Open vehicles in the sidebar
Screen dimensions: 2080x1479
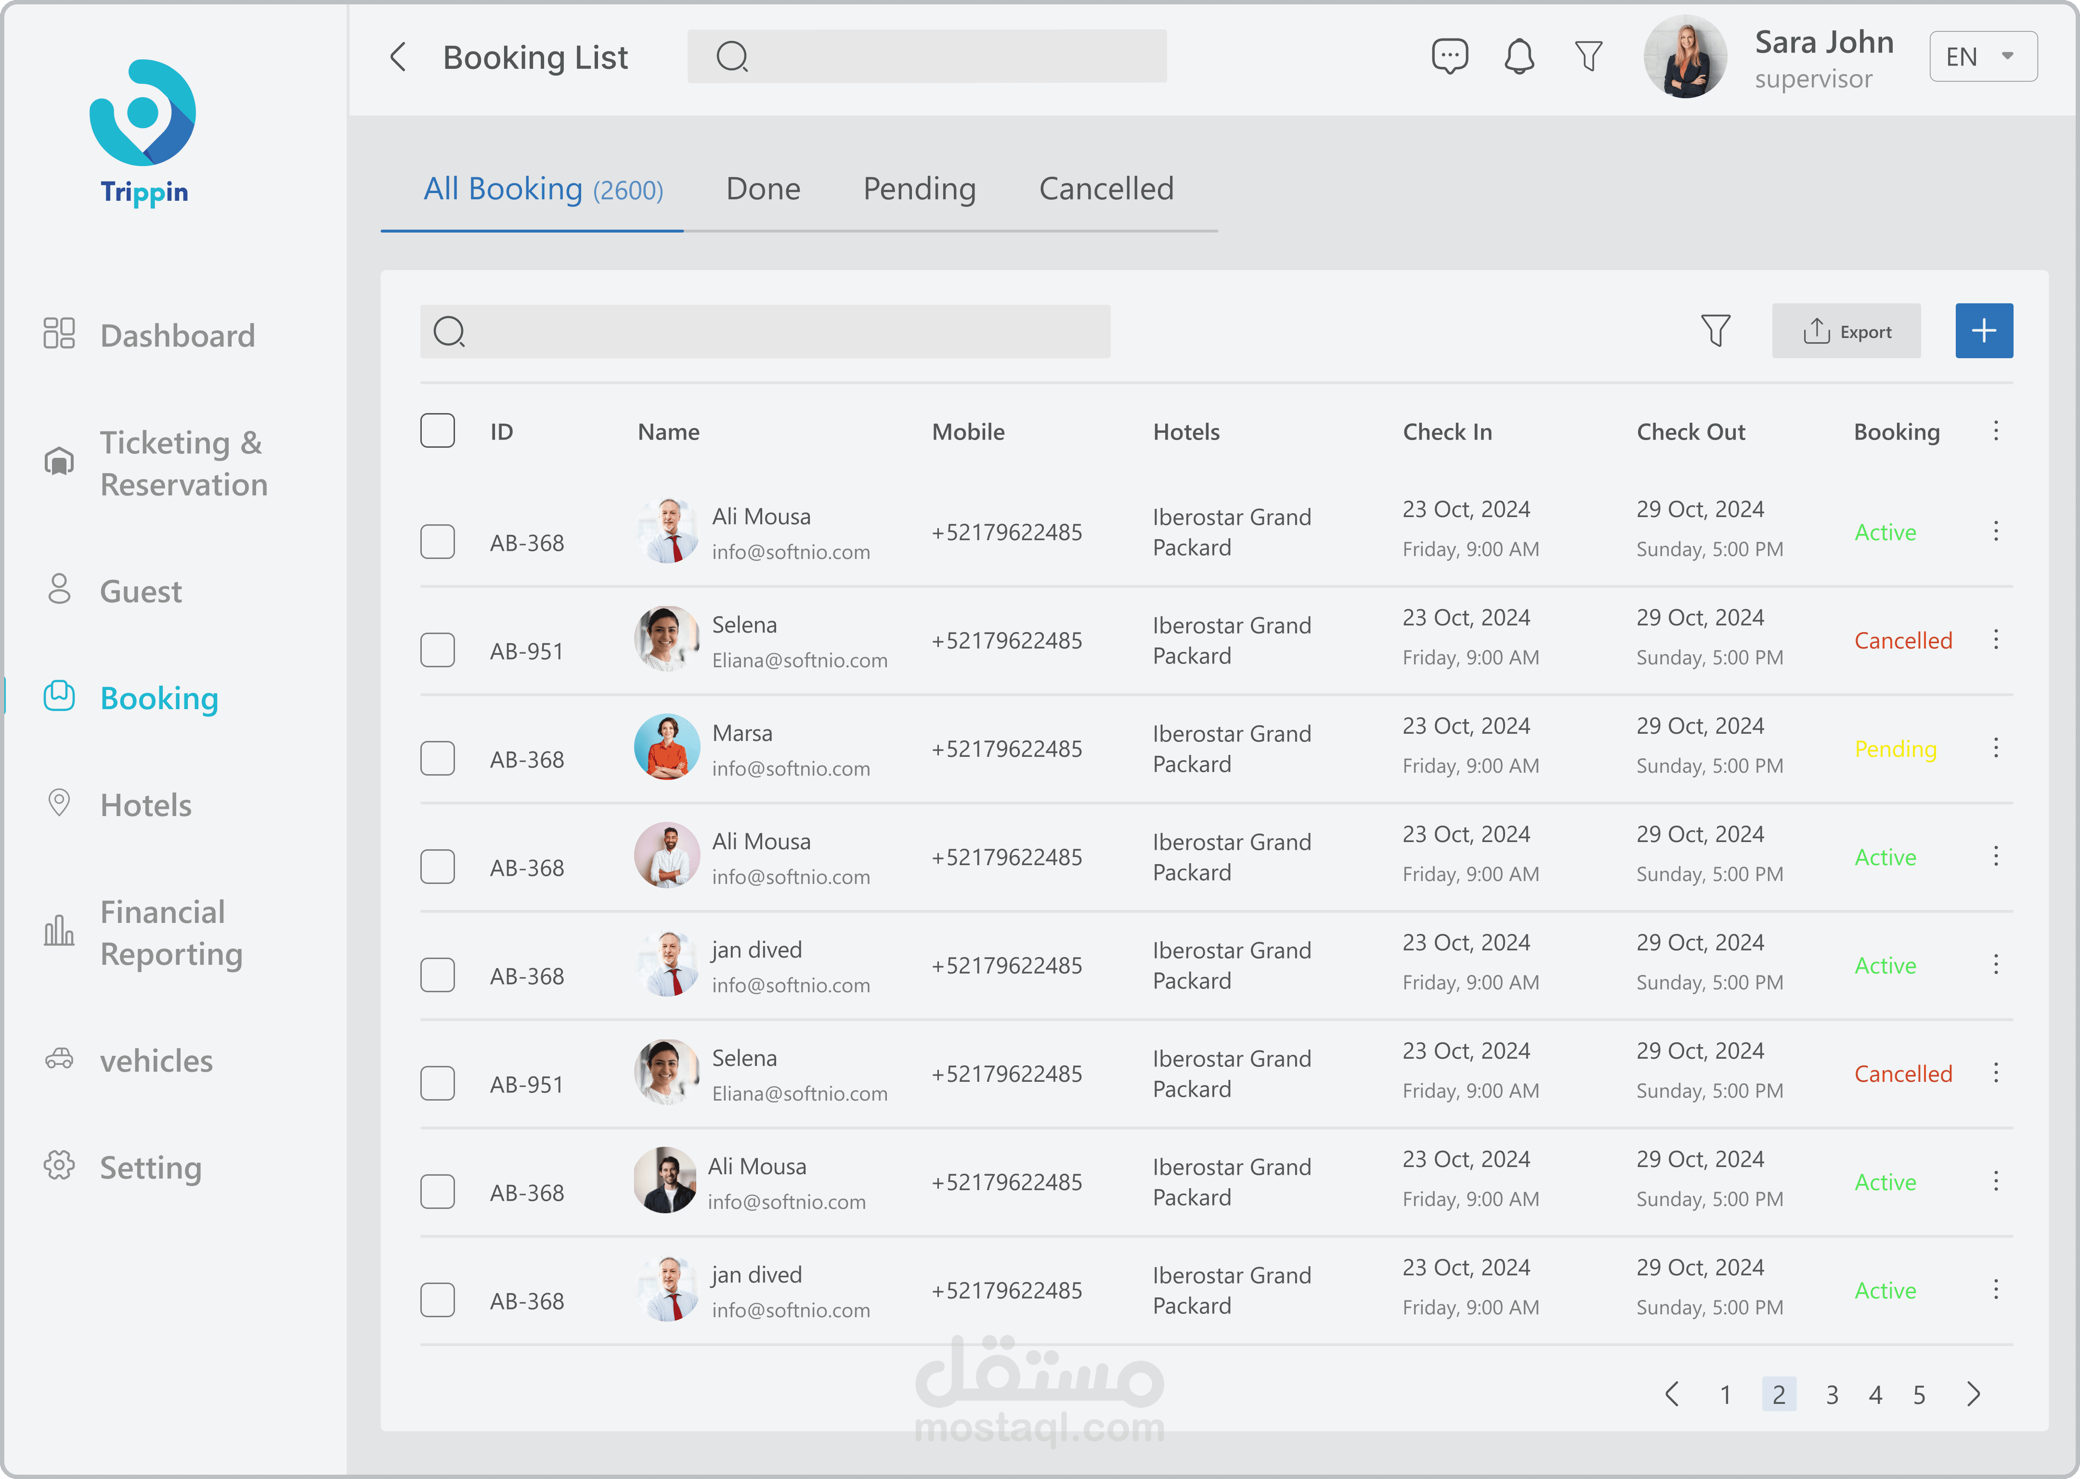point(156,1061)
